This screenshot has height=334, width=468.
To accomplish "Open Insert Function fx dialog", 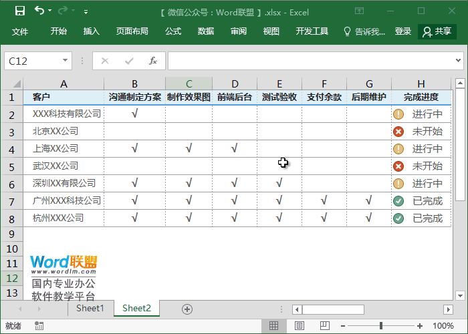I will point(153,61).
